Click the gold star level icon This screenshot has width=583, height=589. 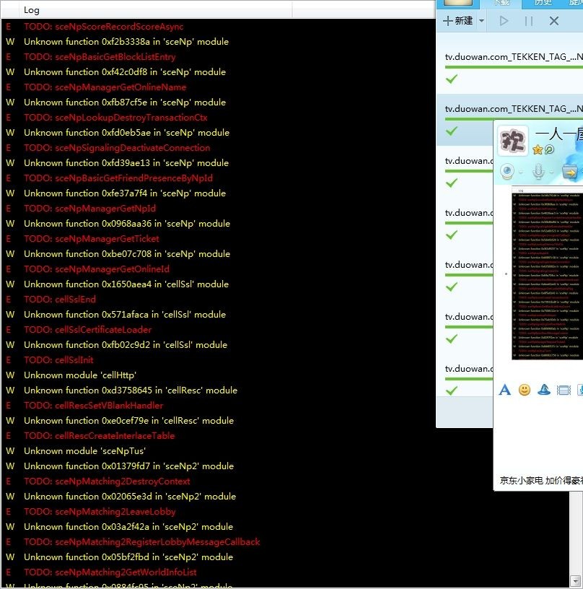pyautogui.click(x=538, y=149)
